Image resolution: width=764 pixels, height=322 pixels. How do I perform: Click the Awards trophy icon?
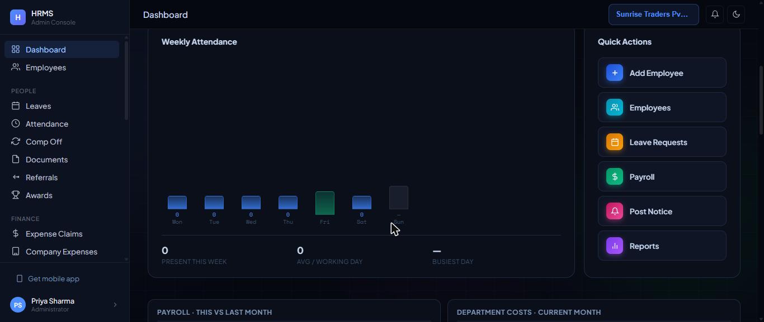[16, 195]
